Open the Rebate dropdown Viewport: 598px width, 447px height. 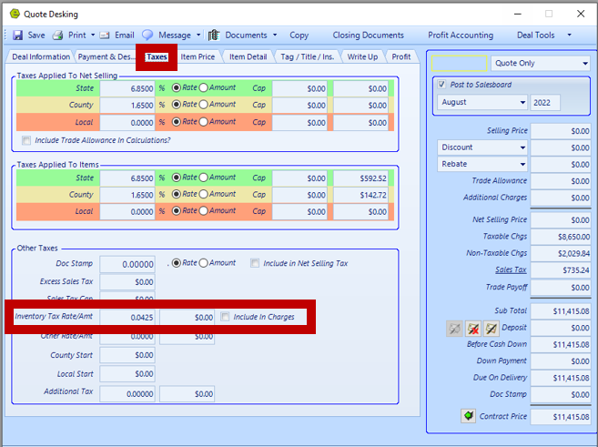coord(482,164)
